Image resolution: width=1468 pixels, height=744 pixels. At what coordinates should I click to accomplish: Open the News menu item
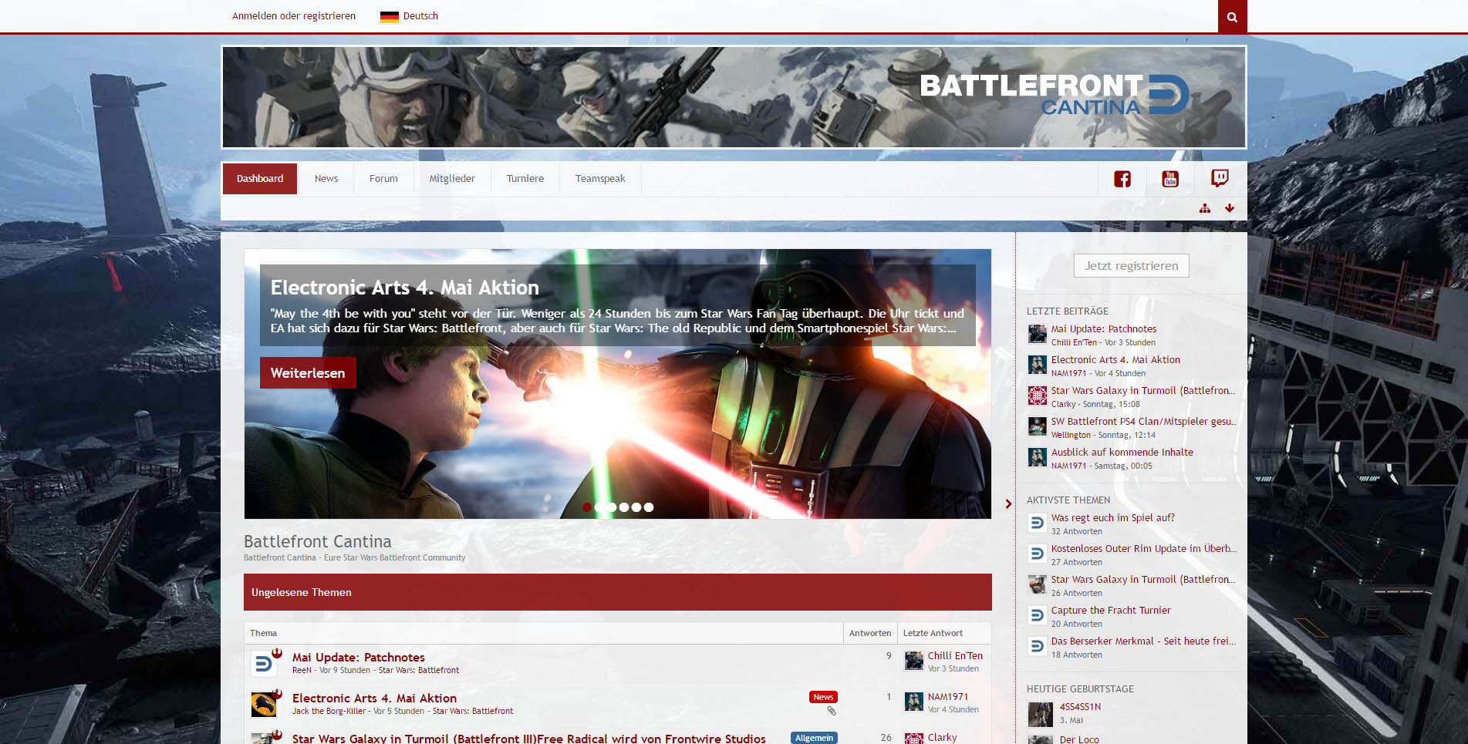coord(326,179)
